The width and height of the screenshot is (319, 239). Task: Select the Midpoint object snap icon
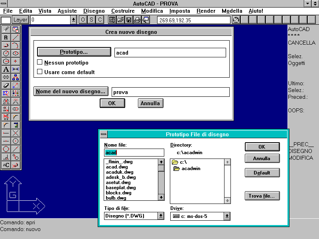[x=6, y=141]
